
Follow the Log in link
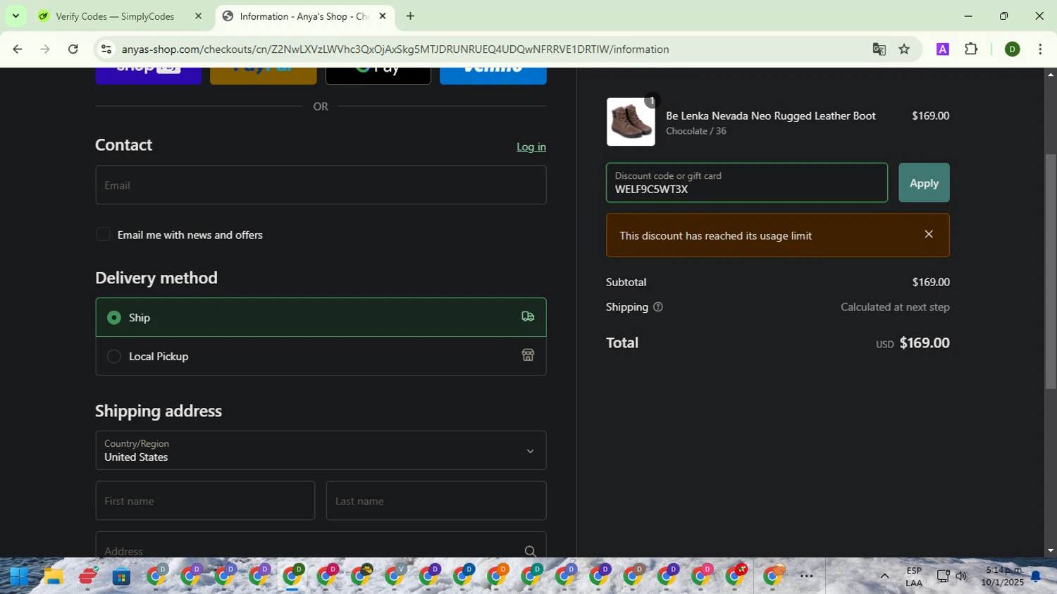point(531,147)
